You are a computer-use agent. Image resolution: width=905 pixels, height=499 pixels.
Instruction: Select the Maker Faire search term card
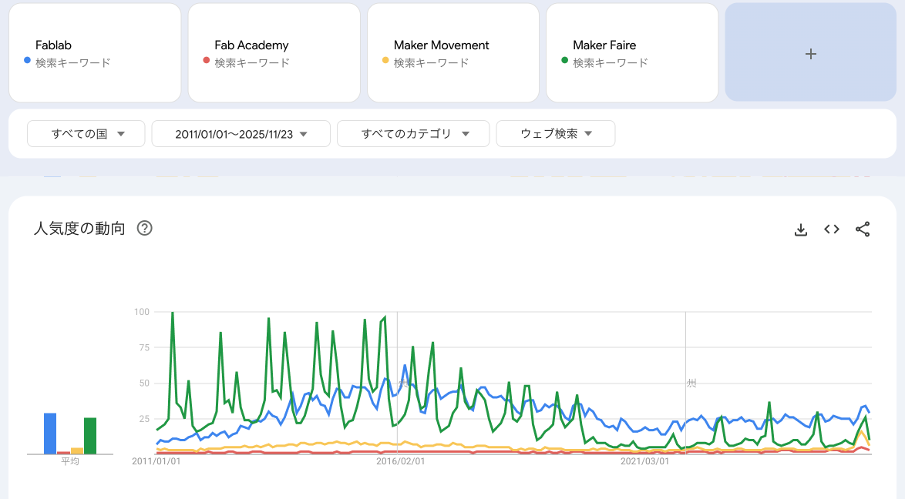tap(631, 52)
